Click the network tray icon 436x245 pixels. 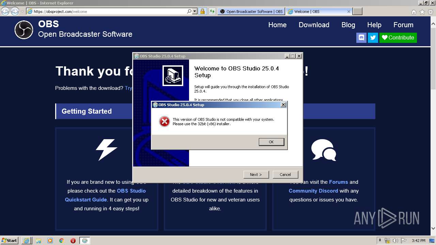pos(387,241)
